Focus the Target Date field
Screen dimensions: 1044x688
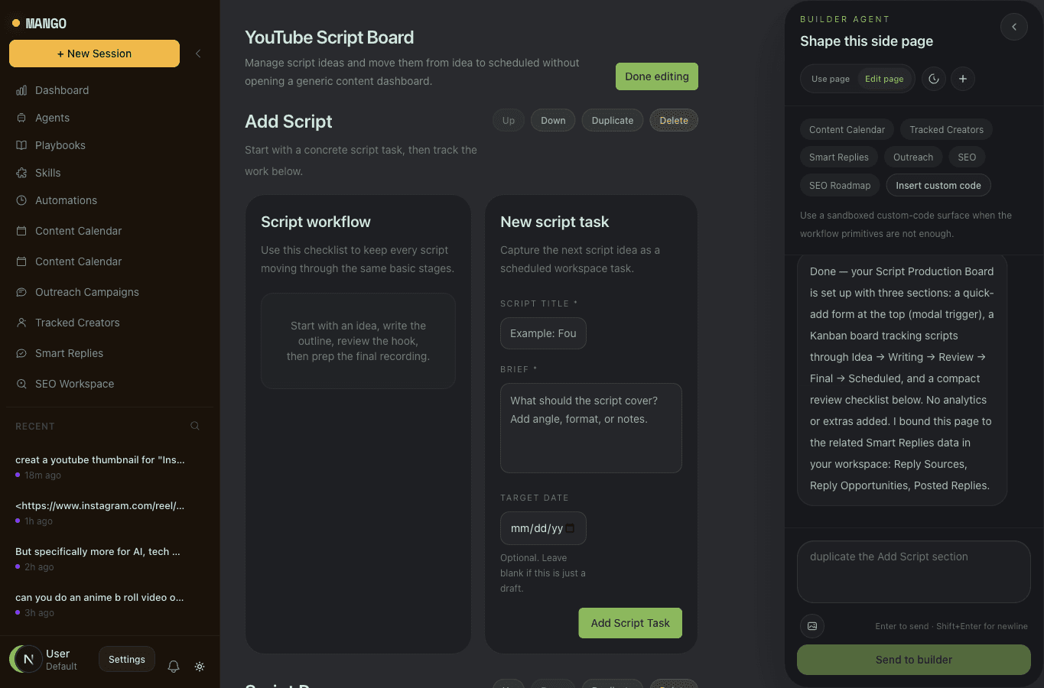(x=543, y=528)
